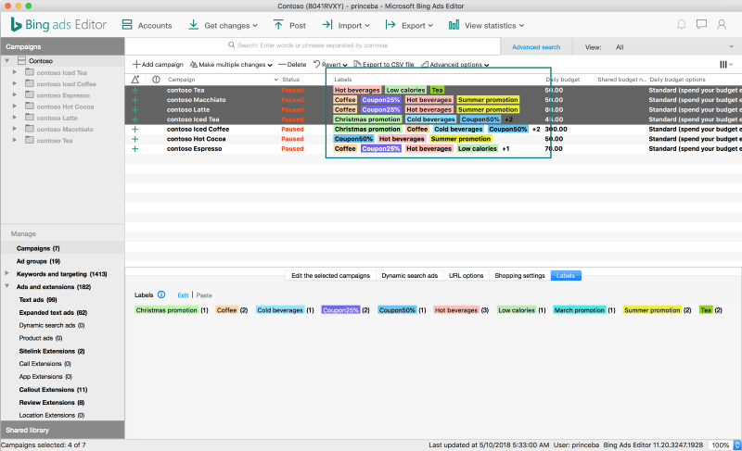Click Edit link beside Labels
Image resolution: width=742 pixels, height=451 pixels.
tap(183, 295)
